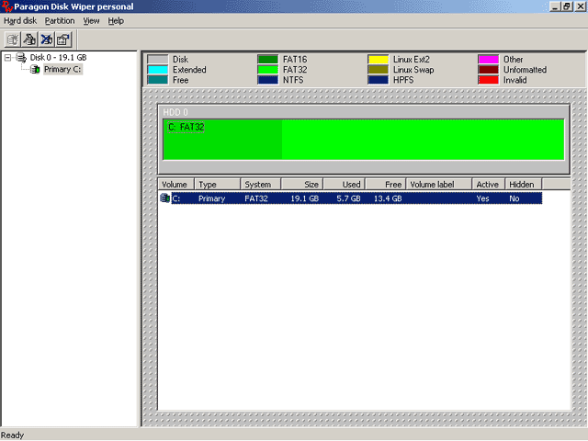This screenshot has width=588, height=441.
Task: Open the Hard disk menu
Action: (x=20, y=21)
